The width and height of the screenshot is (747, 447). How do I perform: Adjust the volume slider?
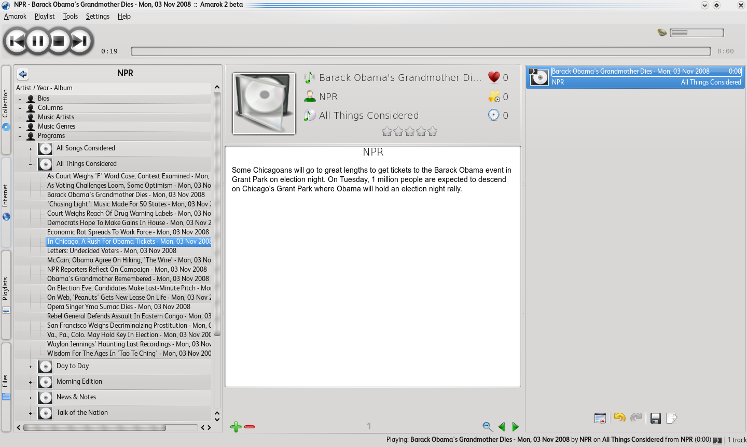697,33
